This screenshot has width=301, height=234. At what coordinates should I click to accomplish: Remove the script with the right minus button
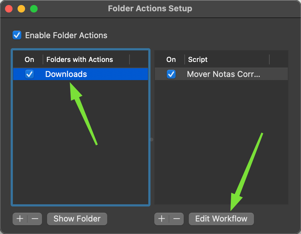[177, 219]
